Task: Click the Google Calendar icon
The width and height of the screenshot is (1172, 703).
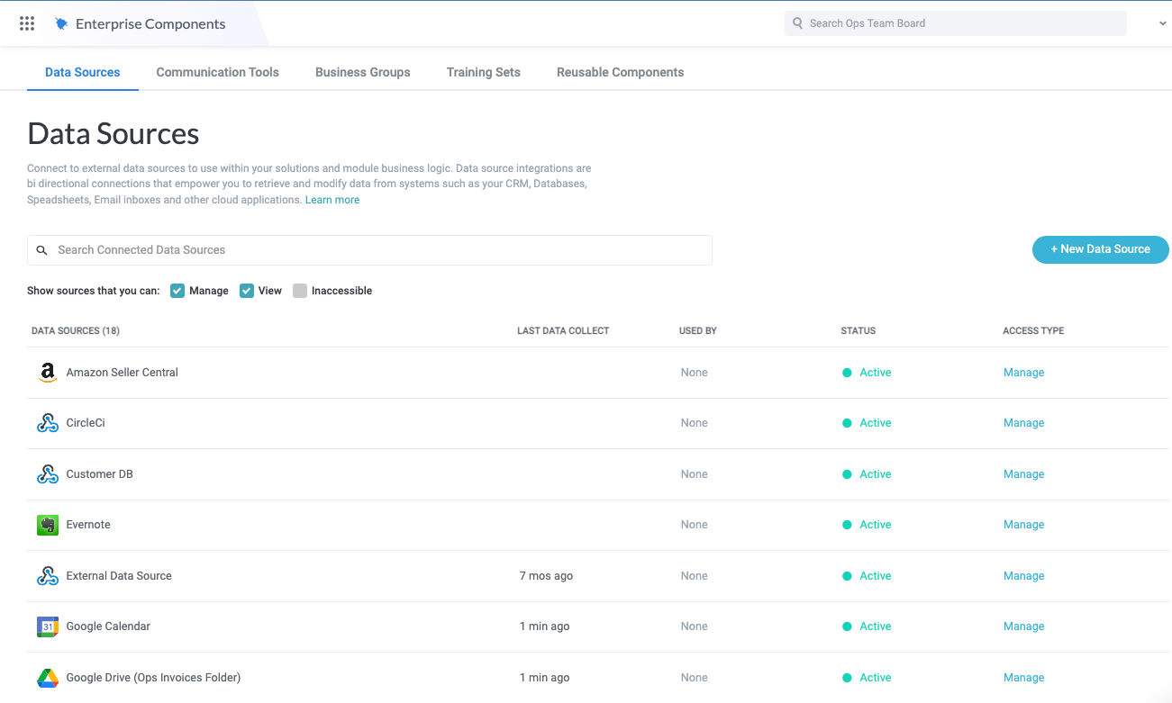Action: point(48,626)
